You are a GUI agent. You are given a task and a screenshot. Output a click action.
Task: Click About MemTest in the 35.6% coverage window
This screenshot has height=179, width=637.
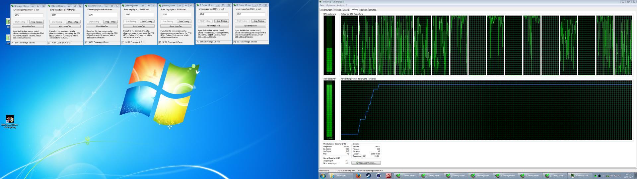65,26
